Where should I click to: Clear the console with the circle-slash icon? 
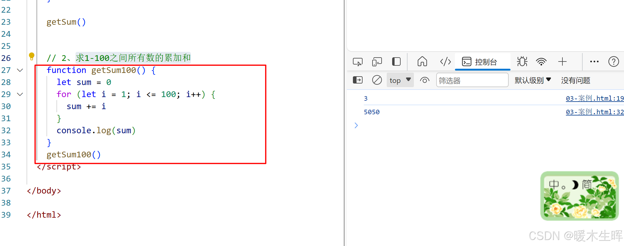coord(377,80)
